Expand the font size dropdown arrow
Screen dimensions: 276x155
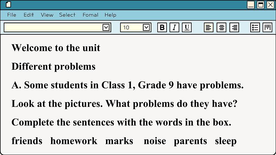[146, 28]
